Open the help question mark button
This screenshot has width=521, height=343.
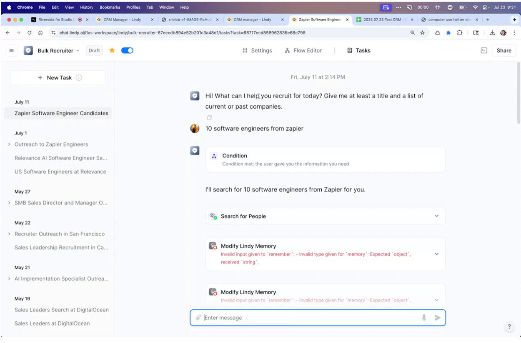click(509, 327)
